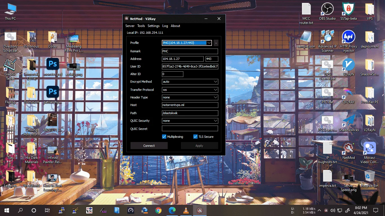Select the DPS cleaner.bat file

(x=328, y=69)
